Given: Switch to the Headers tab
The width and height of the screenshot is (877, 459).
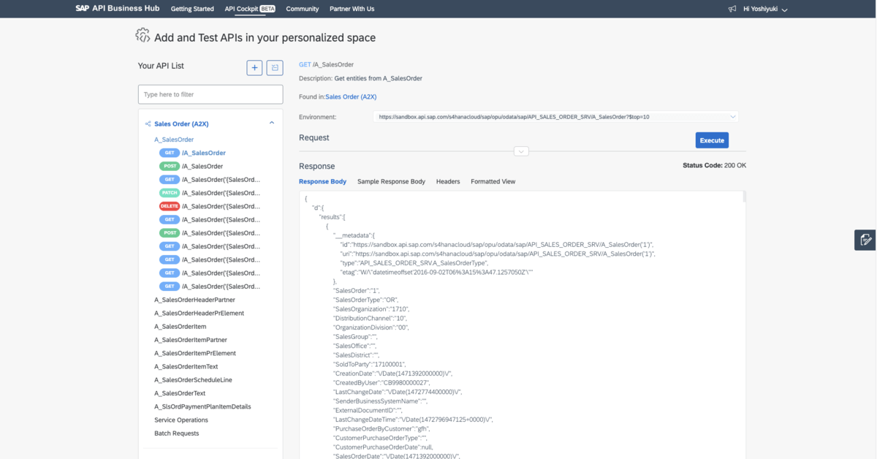Looking at the screenshot, I should (448, 181).
